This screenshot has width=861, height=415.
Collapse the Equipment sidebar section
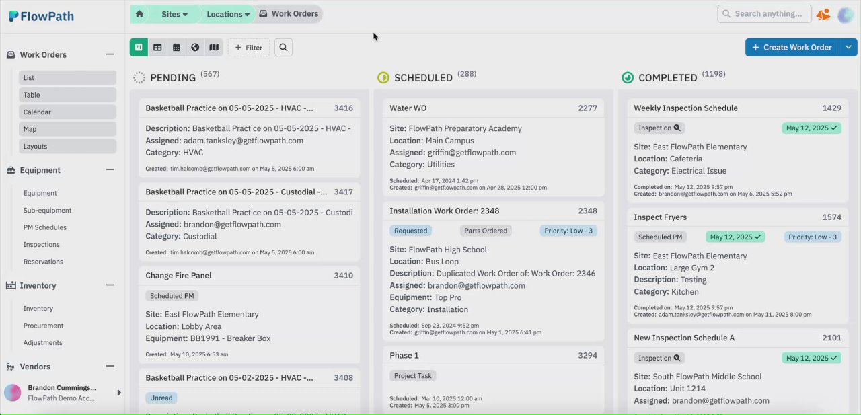(110, 170)
